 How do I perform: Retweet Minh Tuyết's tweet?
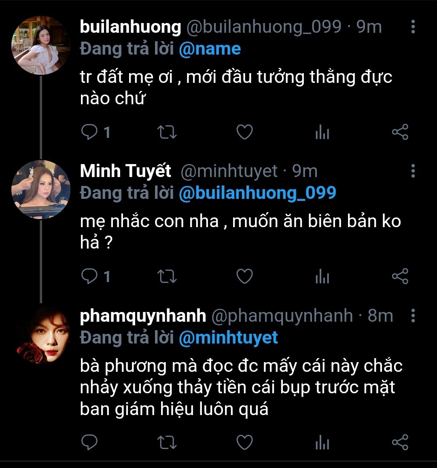point(166,276)
